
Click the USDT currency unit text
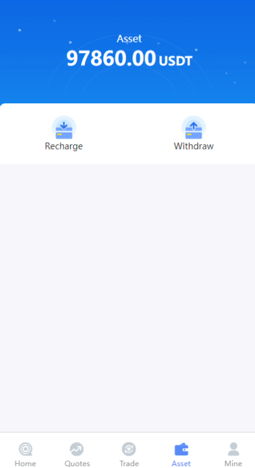click(x=176, y=61)
